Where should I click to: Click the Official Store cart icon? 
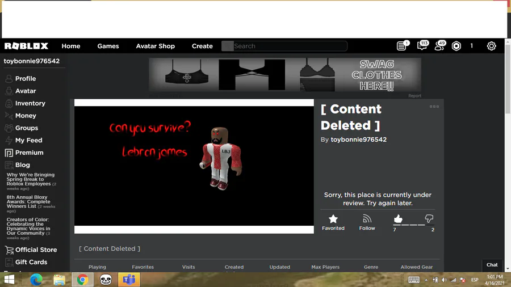tap(9, 250)
